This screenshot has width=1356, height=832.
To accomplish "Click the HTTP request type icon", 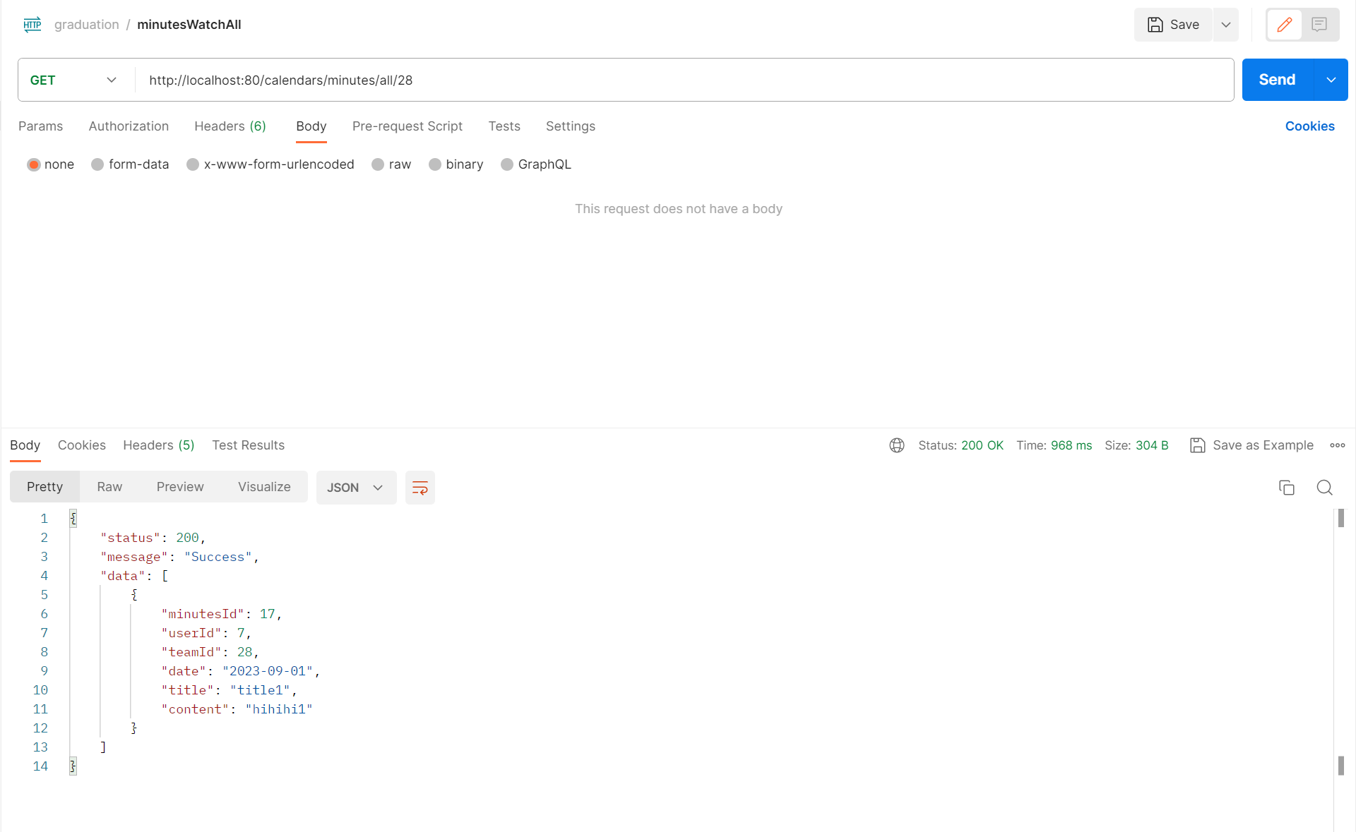I will 32,25.
